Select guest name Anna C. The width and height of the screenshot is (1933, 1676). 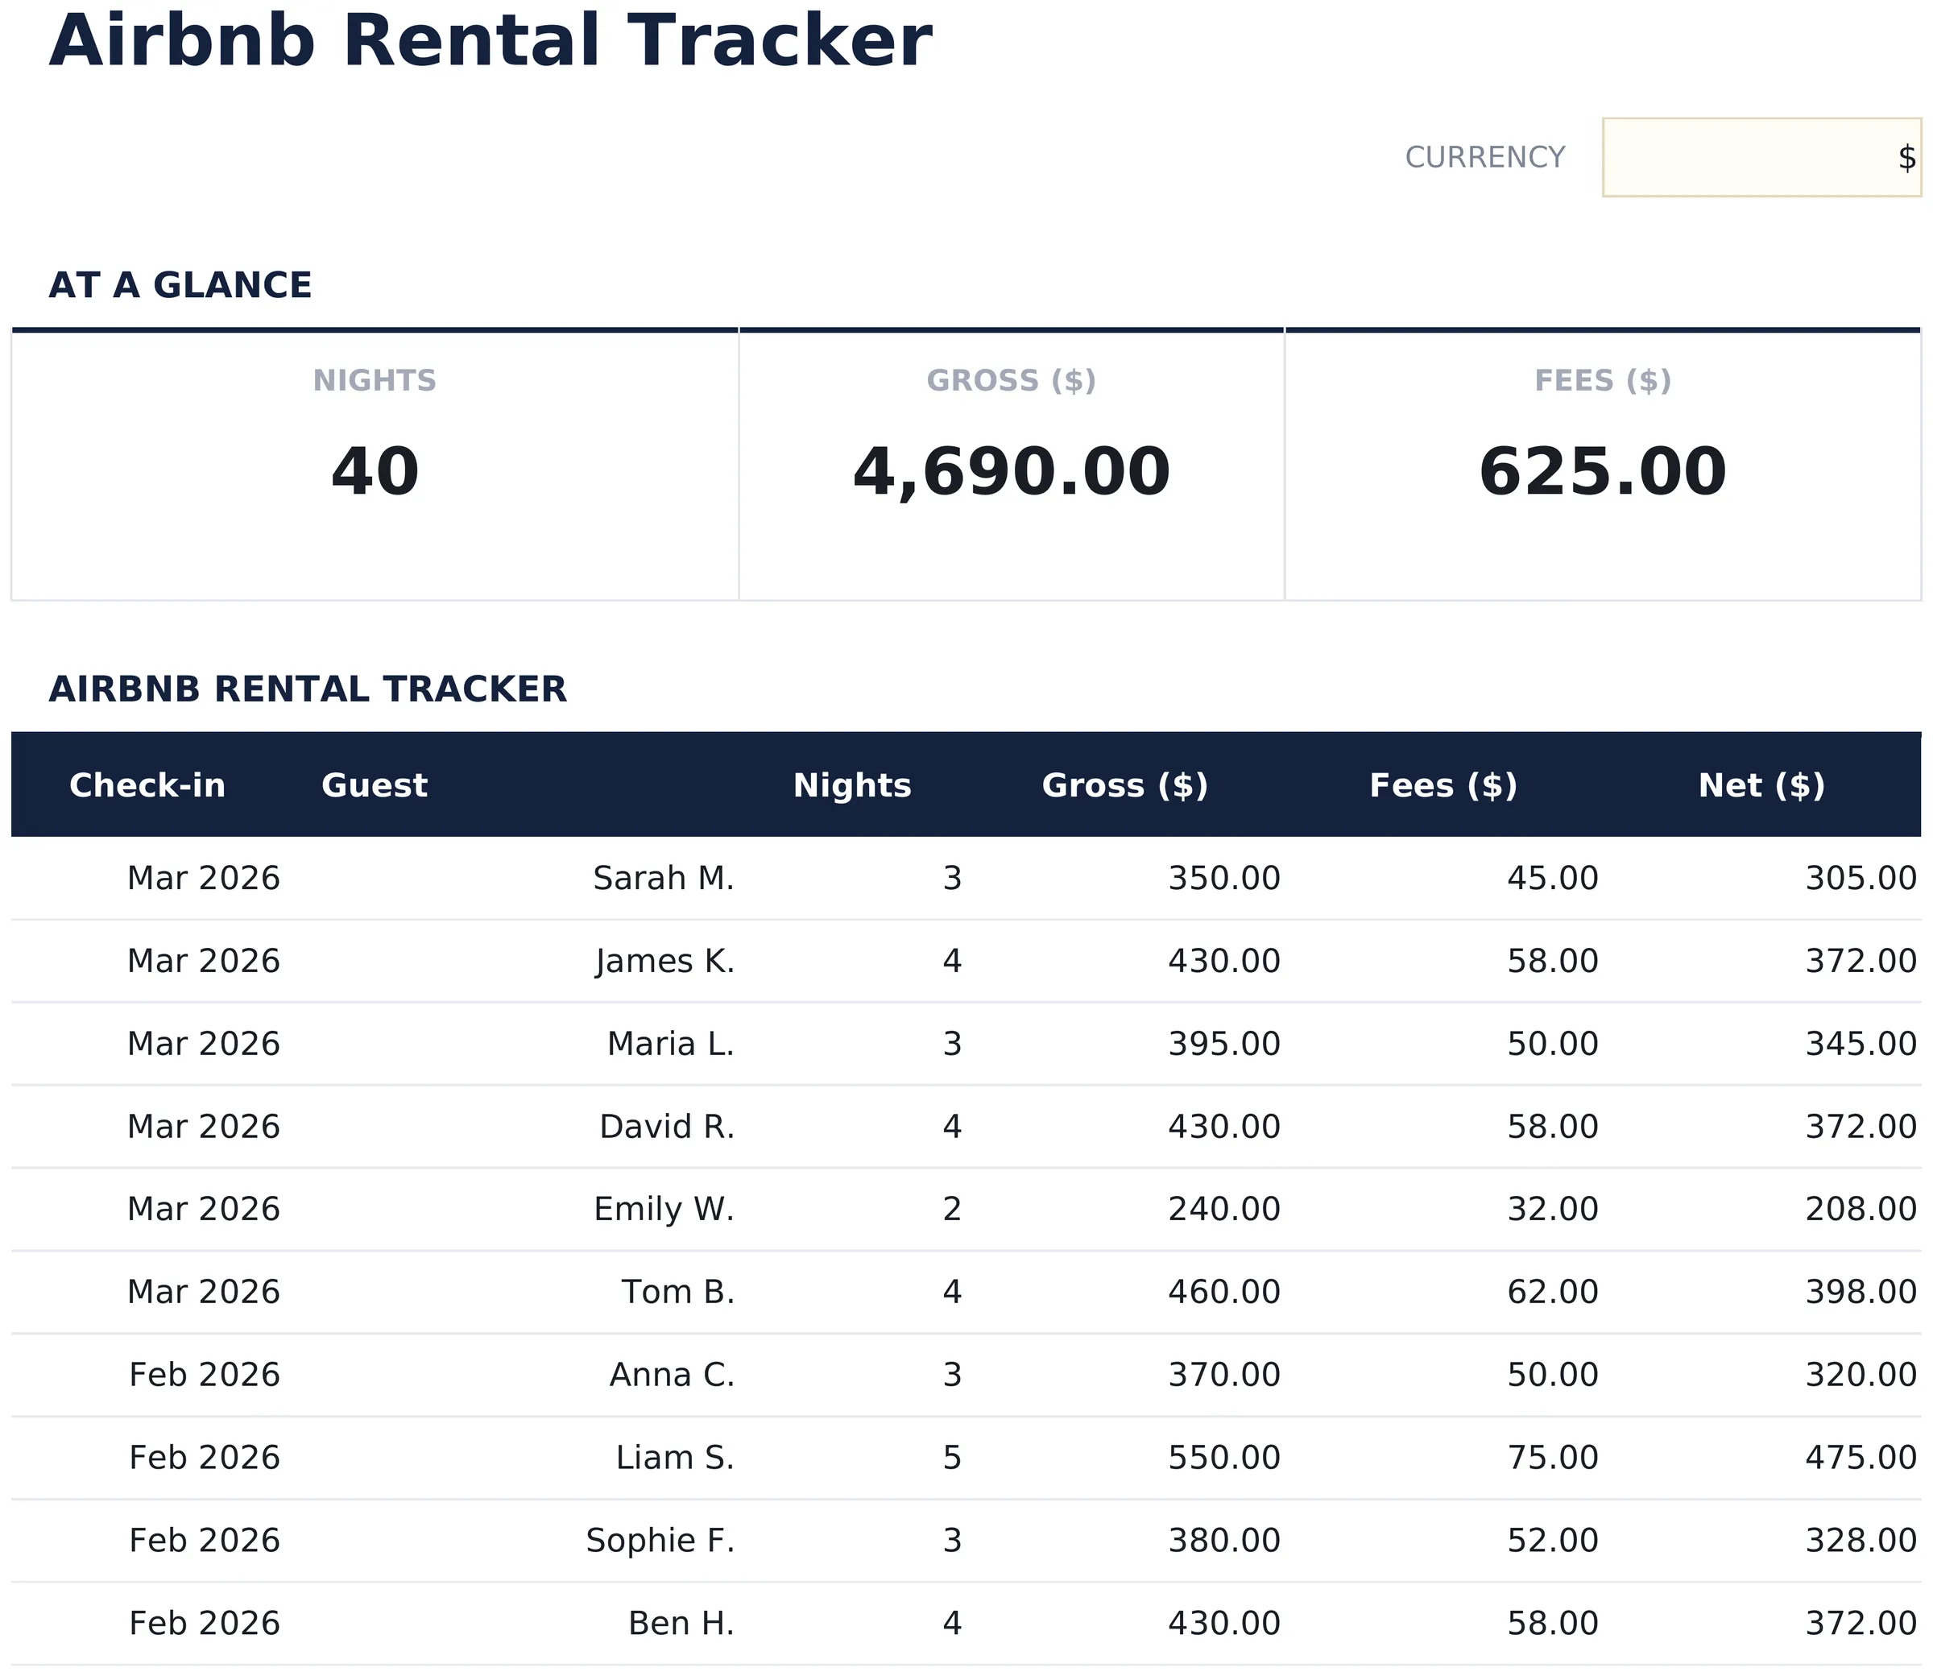673,1375
